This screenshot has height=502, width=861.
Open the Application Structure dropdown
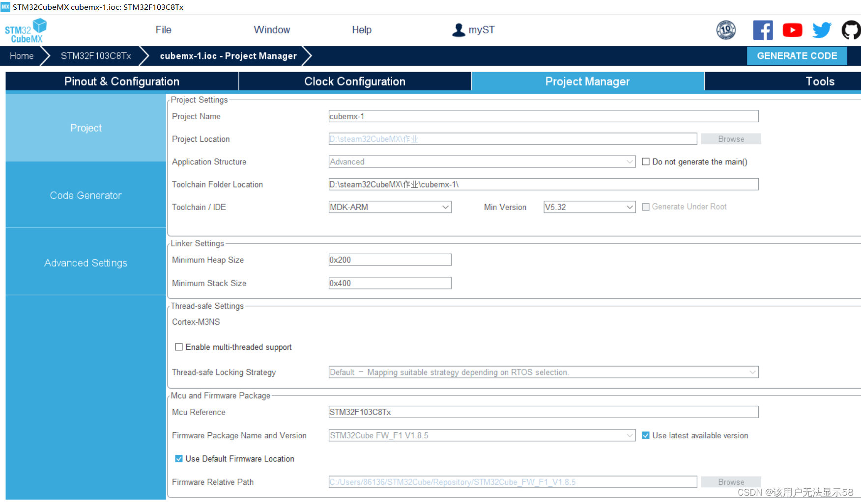pyautogui.click(x=482, y=161)
